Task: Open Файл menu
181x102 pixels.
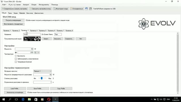Action: (x=4, y=5)
